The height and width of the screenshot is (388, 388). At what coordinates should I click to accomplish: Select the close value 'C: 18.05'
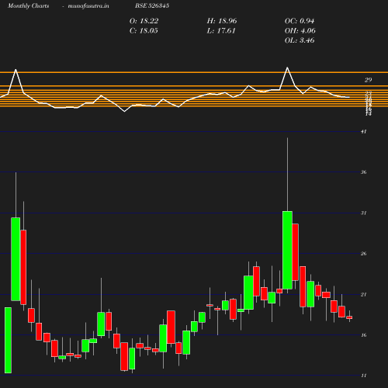144,31
